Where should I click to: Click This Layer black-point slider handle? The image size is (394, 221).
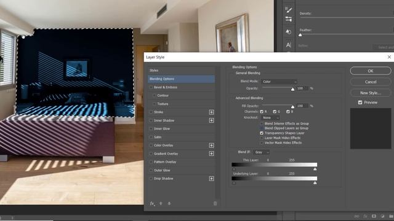point(234,169)
